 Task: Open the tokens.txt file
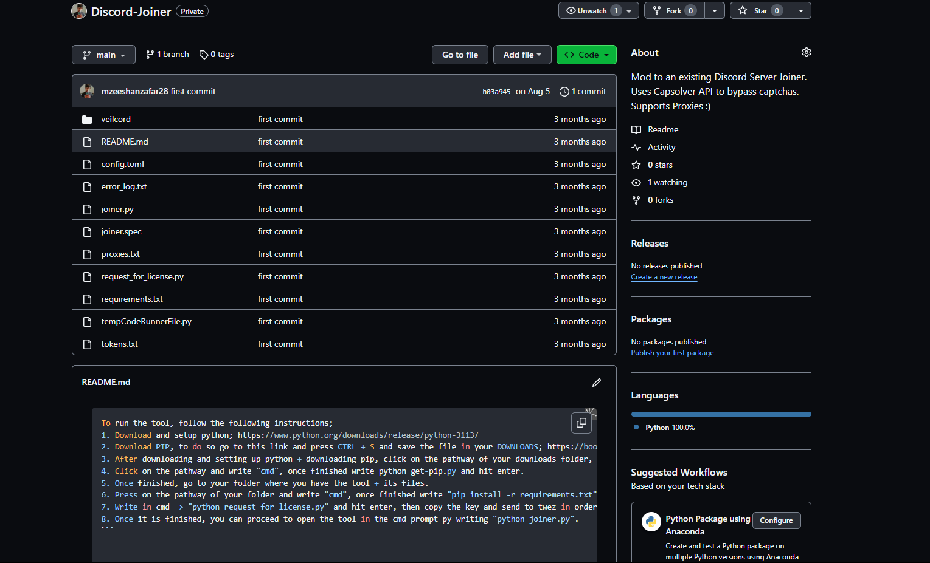pyautogui.click(x=119, y=344)
